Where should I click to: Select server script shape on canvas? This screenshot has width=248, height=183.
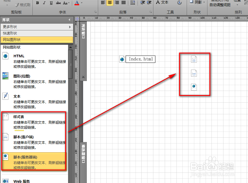194,87
